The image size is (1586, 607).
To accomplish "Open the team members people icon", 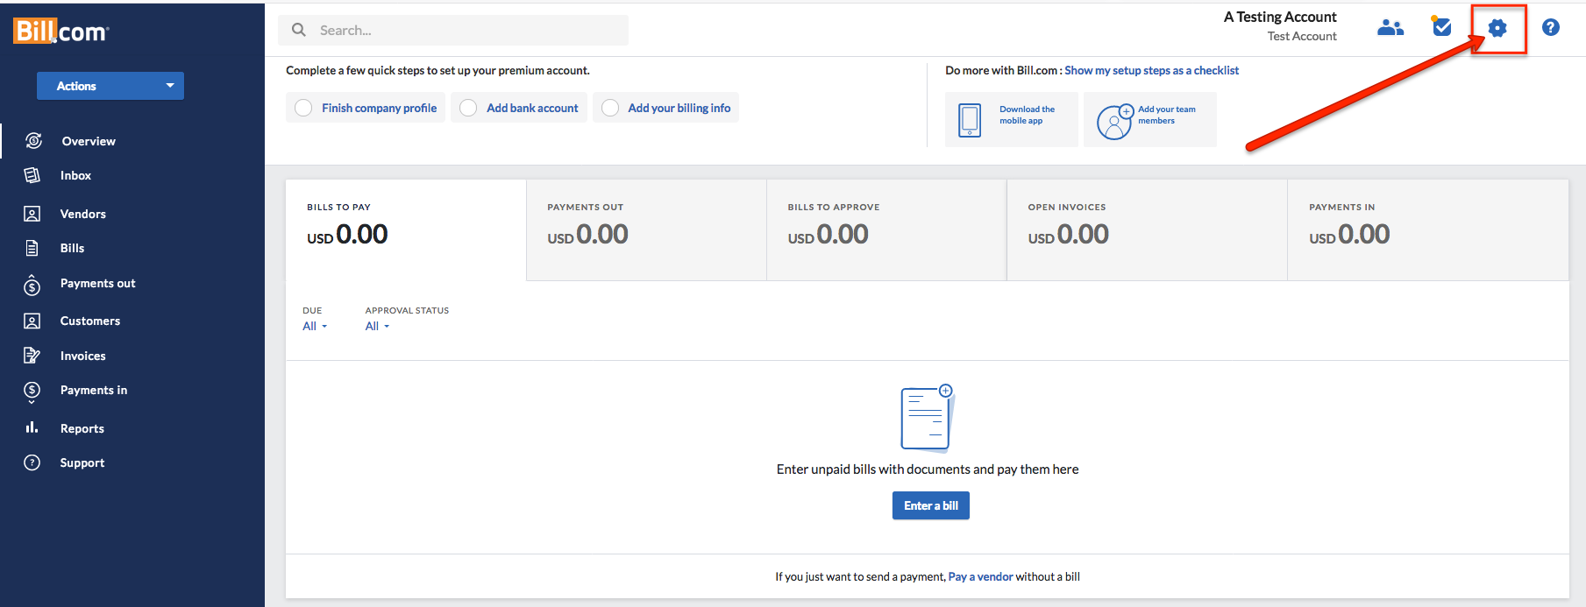I will pos(1390,28).
